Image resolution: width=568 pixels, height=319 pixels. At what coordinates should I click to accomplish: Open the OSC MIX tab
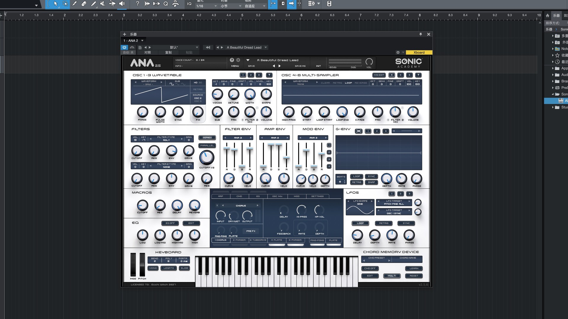[277, 196]
